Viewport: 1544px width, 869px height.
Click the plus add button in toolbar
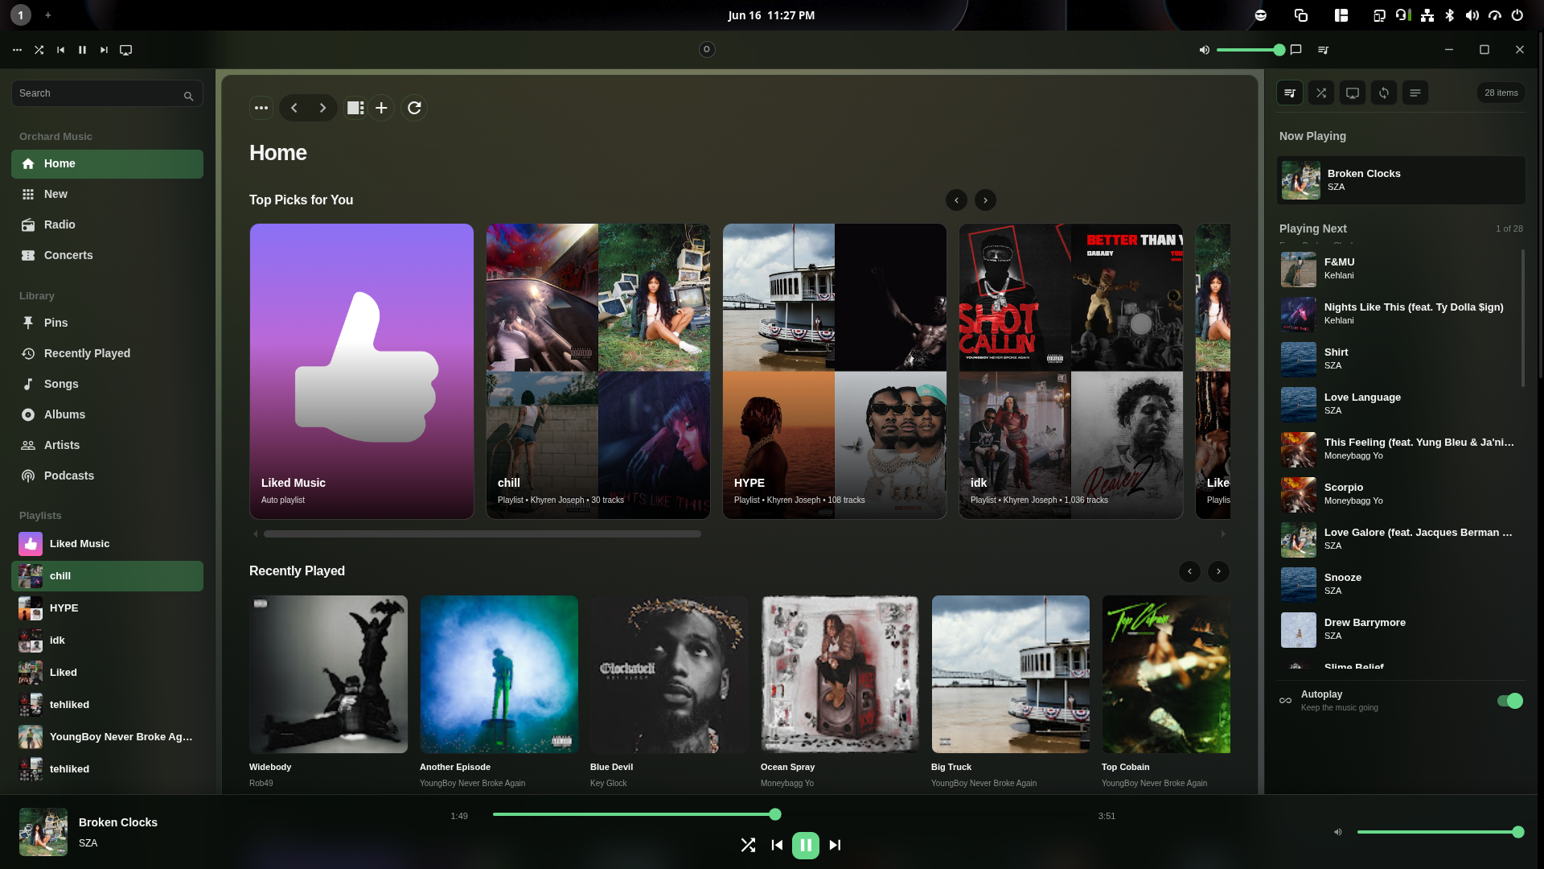pos(381,108)
